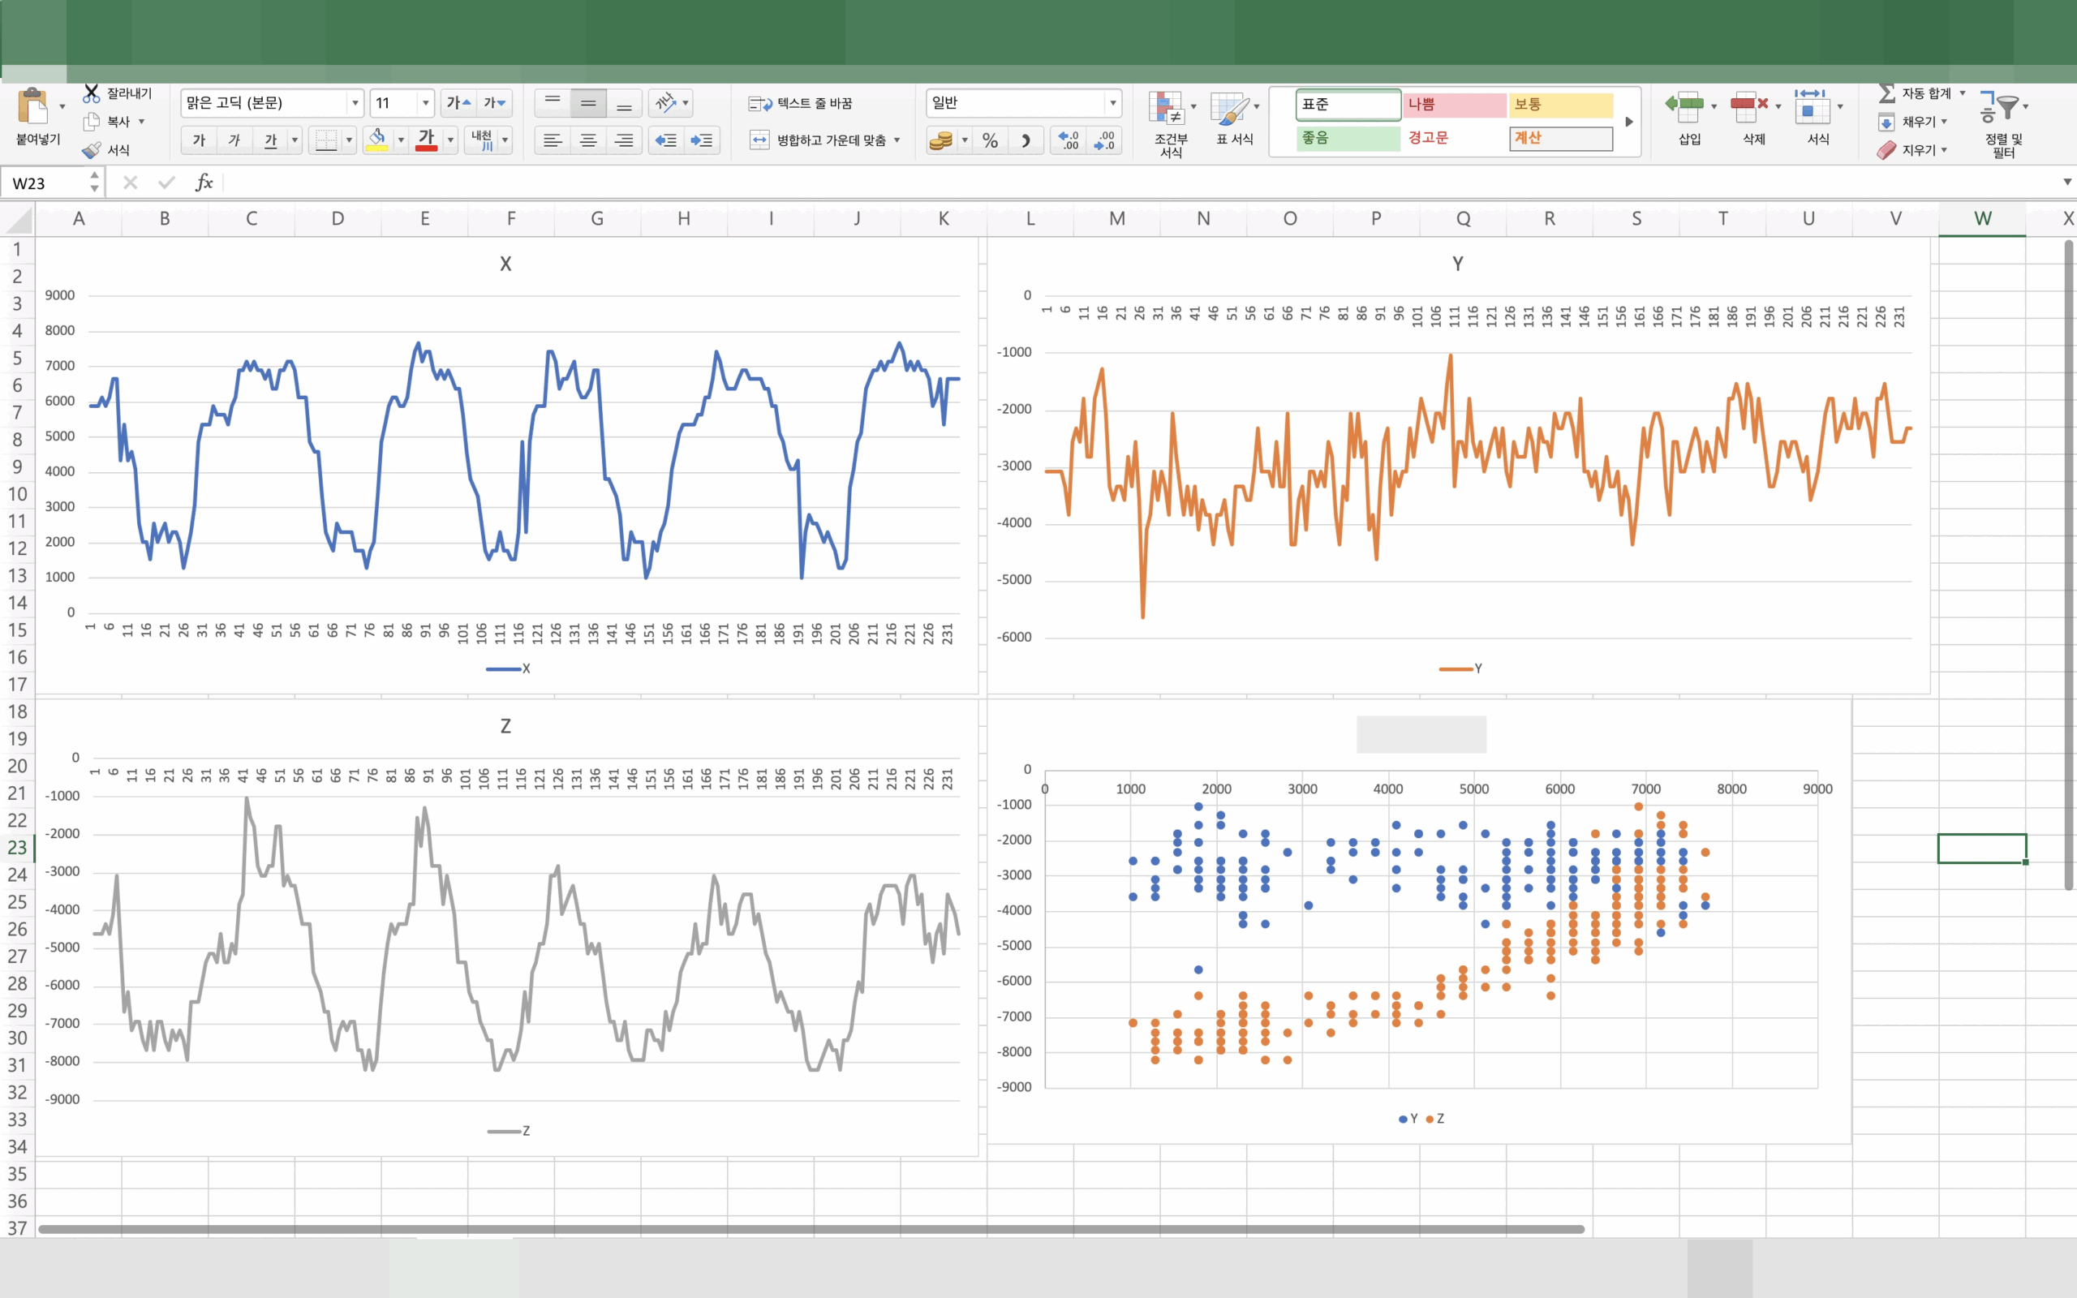This screenshot has width=2077, height=1298.
Task: Apply comma style
Action: click(x=1026, y=140)
